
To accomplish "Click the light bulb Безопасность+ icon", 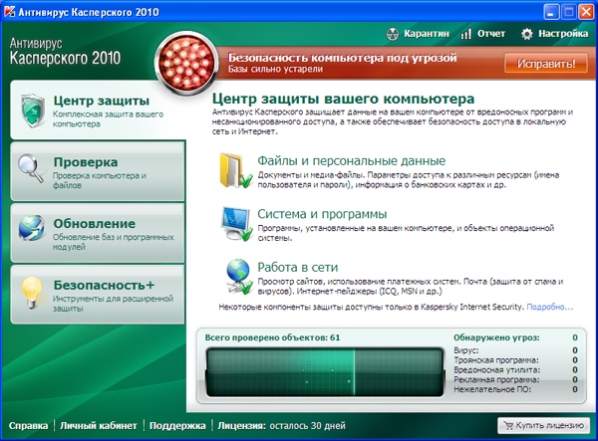I will (32, 292).
